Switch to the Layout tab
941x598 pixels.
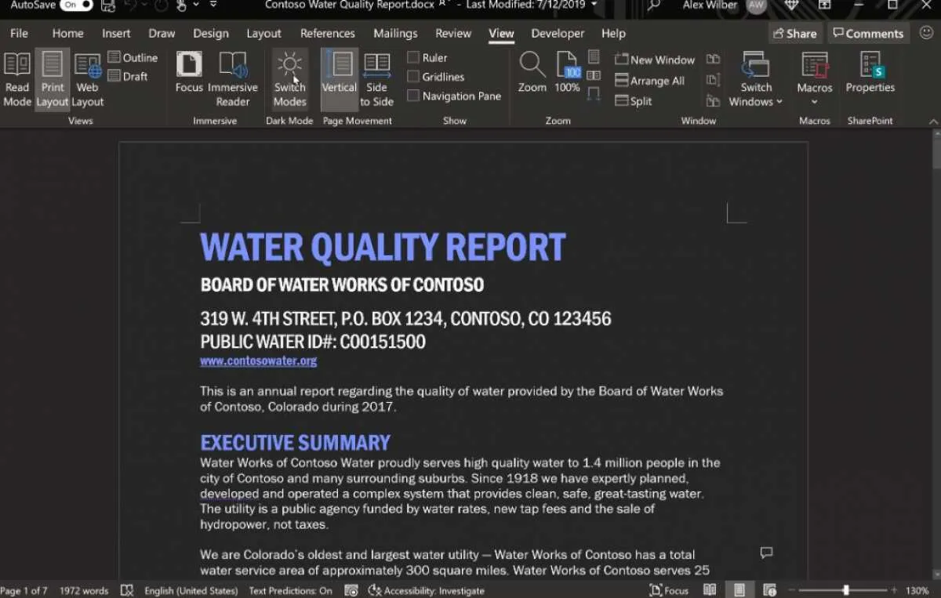point(263,34)
